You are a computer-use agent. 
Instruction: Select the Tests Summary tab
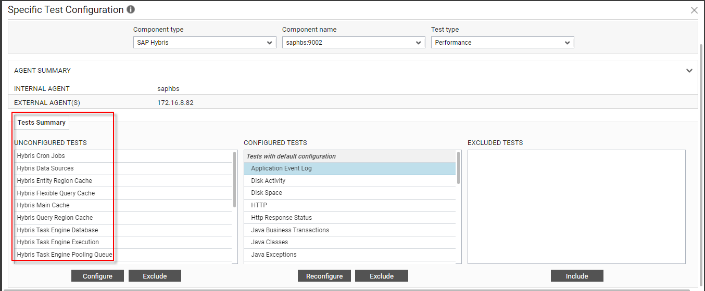tap(42, 123)
